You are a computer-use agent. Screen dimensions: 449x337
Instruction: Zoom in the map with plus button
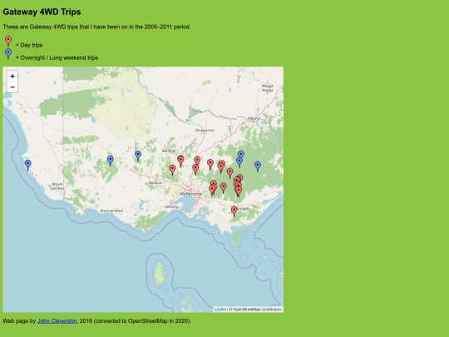click(x=12, y=77)
